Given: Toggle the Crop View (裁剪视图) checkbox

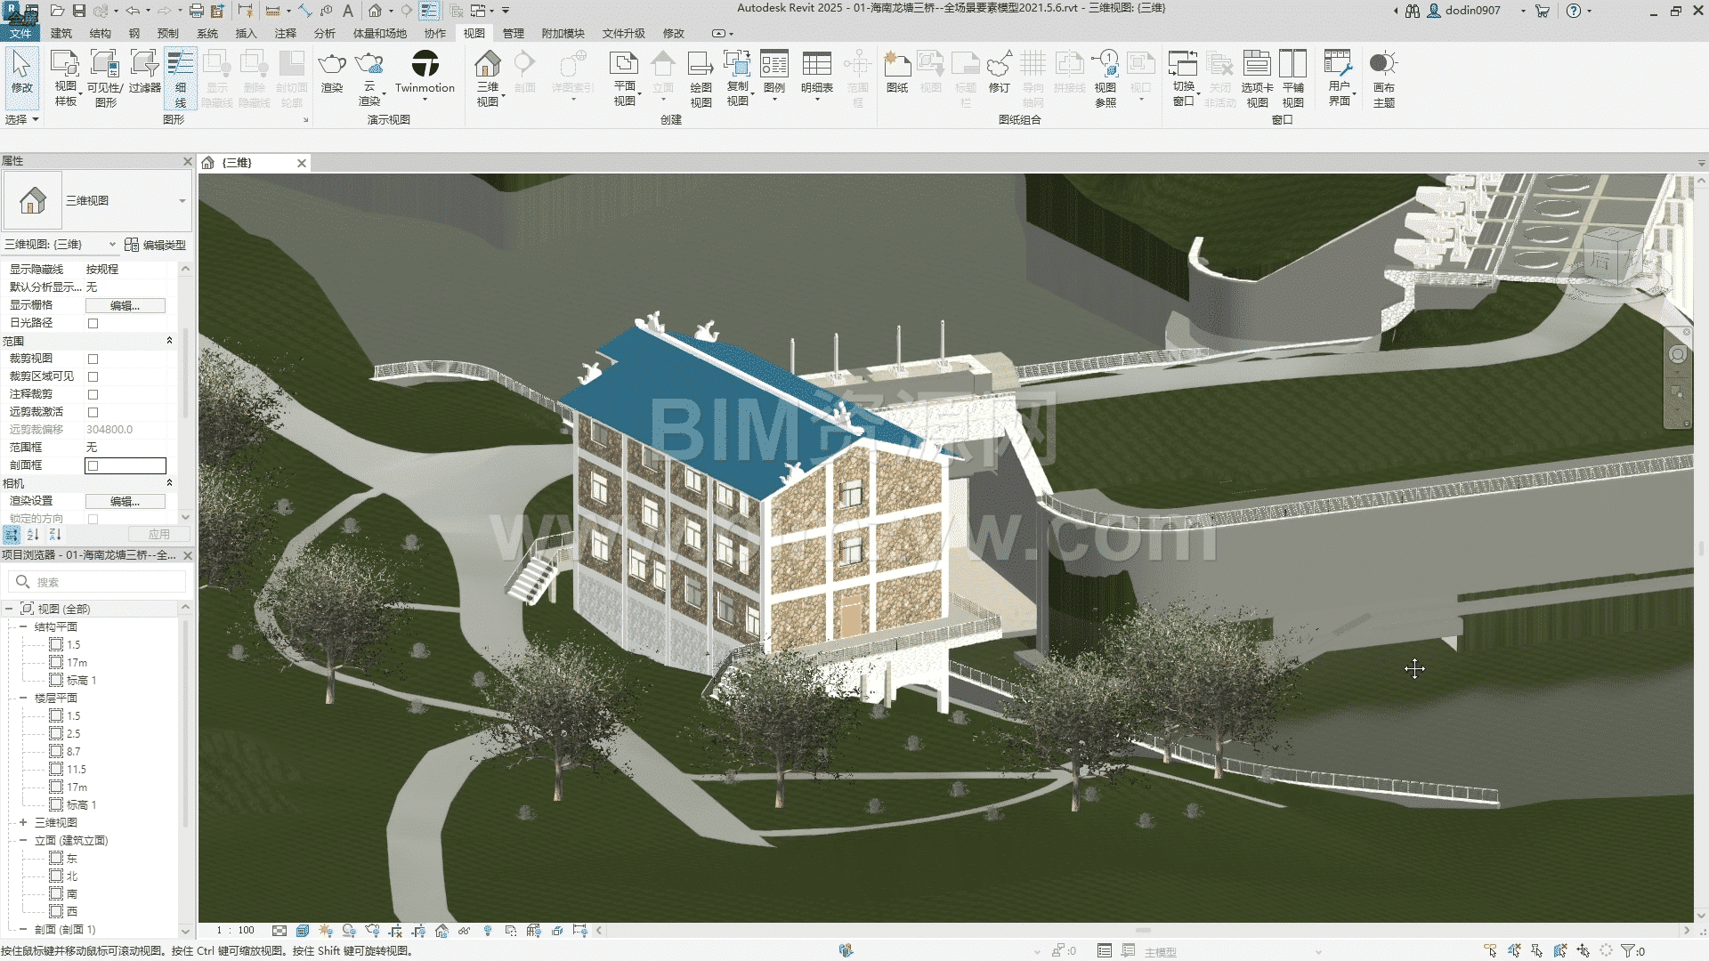Looking at the screenshot, I should tap(93, 359).
